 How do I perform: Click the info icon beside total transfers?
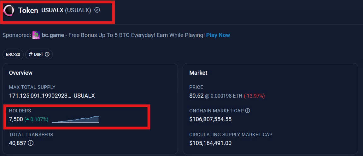click(x=31, y=143)
